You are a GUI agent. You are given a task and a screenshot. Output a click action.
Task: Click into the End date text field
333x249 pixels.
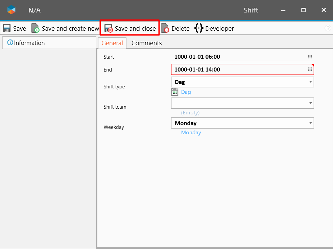click(x=237, y=70)
